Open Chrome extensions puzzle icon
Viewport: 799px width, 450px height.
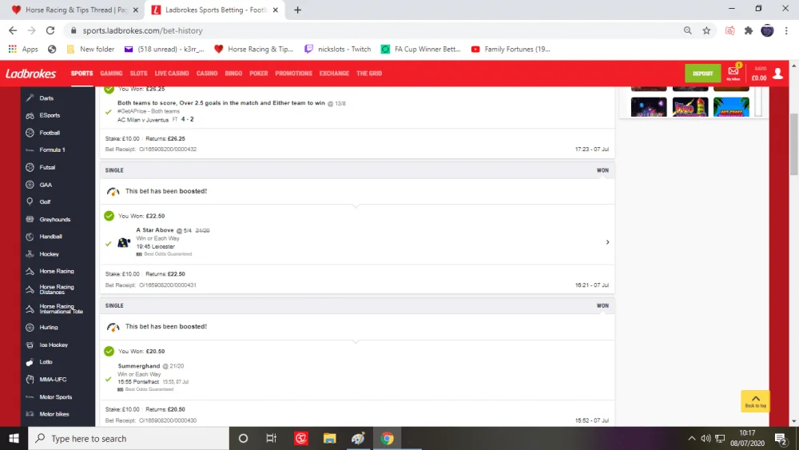(749, 30)
